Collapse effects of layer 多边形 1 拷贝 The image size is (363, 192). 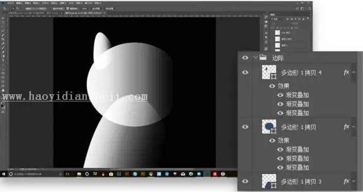[x=354, y=127]
